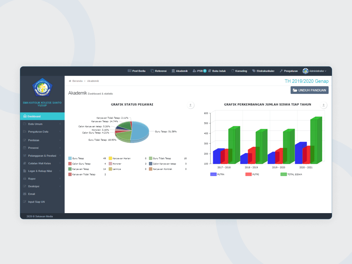Click the 2020 - 2021 green total bar

316,140
